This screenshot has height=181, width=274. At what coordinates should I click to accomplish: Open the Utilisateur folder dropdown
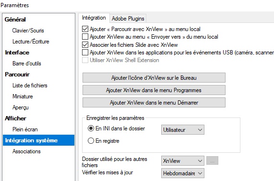click(x=183, y=130)
